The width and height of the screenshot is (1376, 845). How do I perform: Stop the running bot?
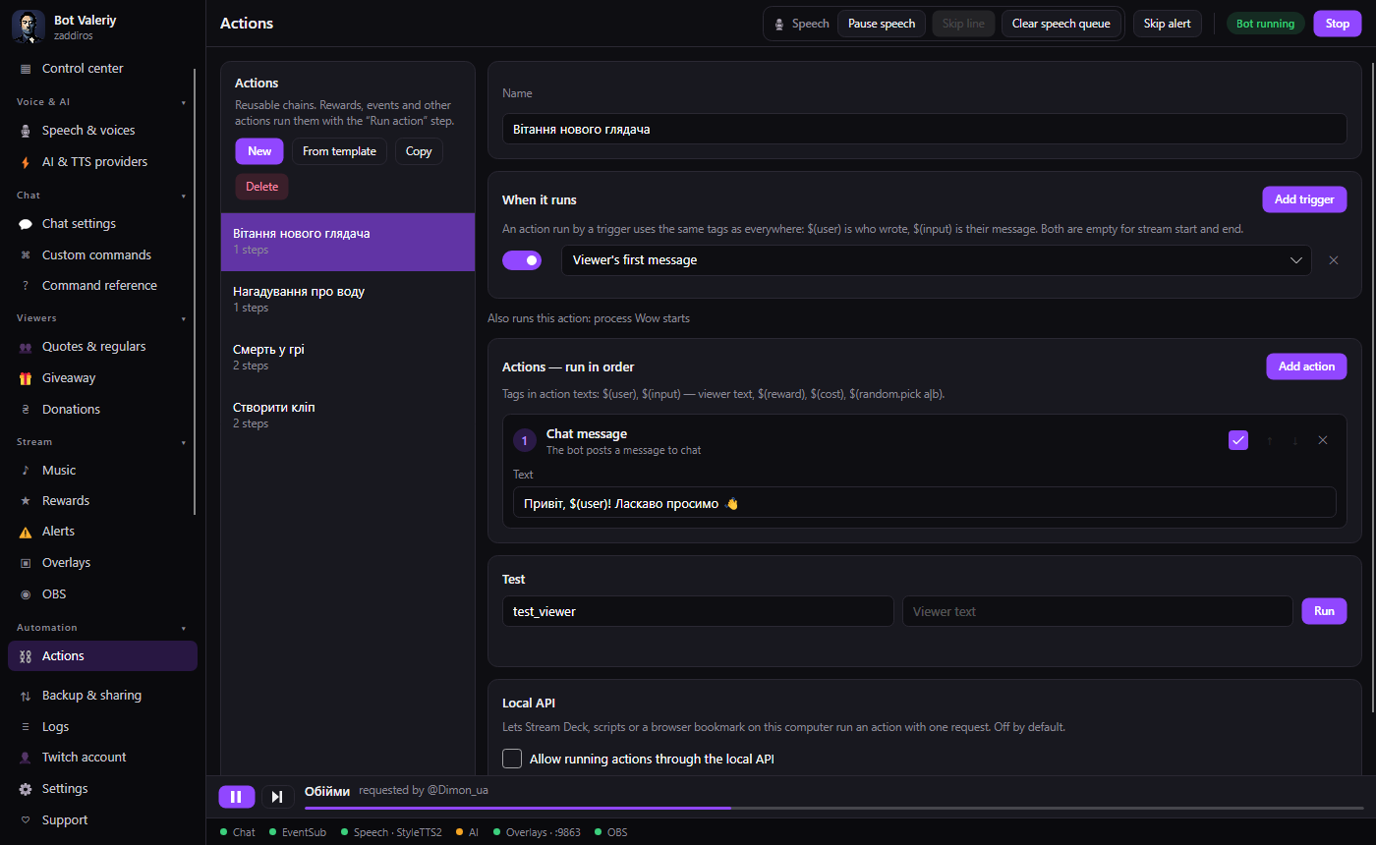1338,24
